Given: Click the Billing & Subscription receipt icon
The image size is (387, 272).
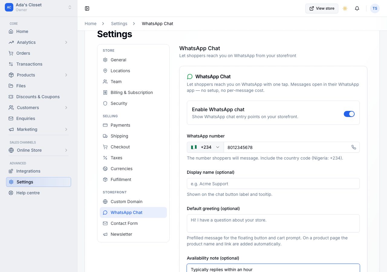Looking at the screenshot, I should coord(105,92).
